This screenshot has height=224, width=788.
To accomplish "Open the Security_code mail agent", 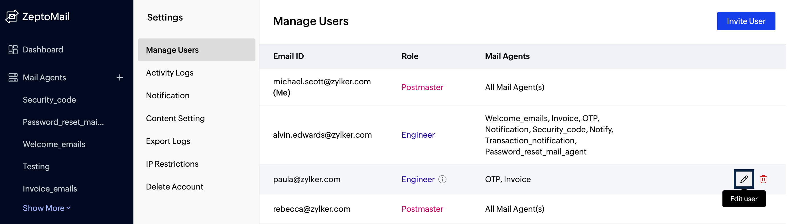I will pos(49,100).
